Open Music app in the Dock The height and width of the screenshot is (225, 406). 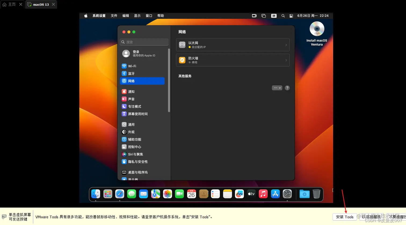(x=263, y=194)
